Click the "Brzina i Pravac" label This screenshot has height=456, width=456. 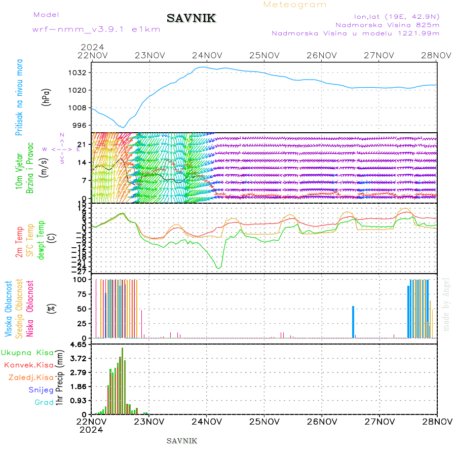coord(30,168)
